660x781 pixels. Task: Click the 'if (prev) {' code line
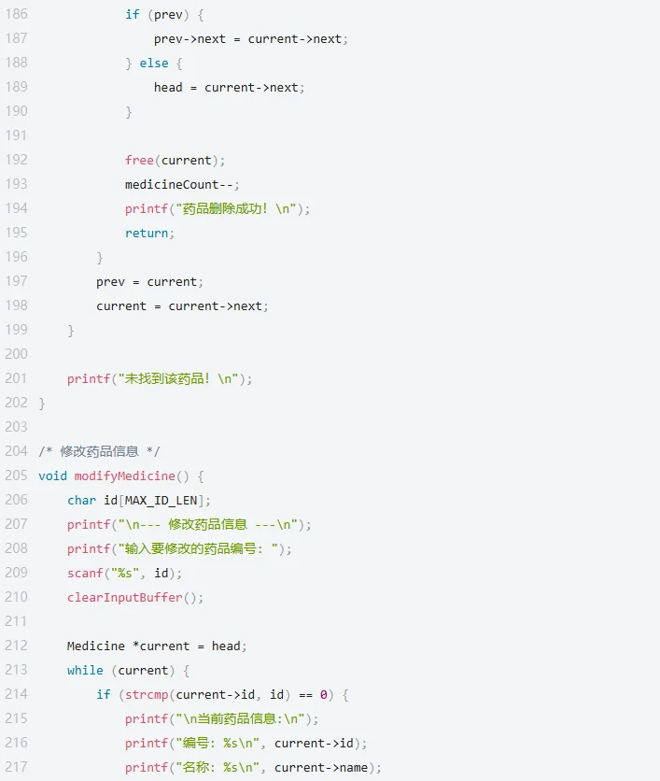tap(164, 14)
